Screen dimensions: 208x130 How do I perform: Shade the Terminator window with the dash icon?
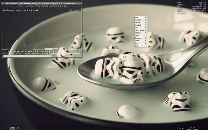5,3
